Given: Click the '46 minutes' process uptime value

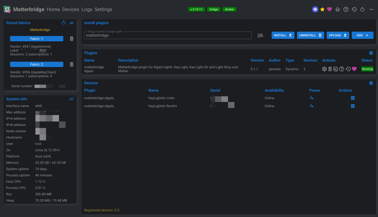Looking at the screenshot, I should tap(43, 175).
